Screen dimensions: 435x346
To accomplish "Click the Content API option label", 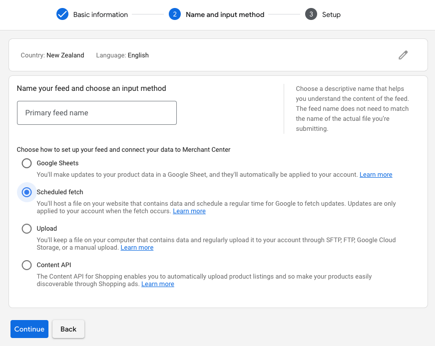I will click(x=54, y=265).
